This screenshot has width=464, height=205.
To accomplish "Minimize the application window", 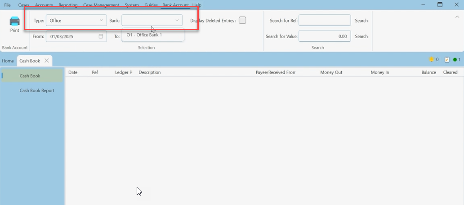I will (424, 4).
